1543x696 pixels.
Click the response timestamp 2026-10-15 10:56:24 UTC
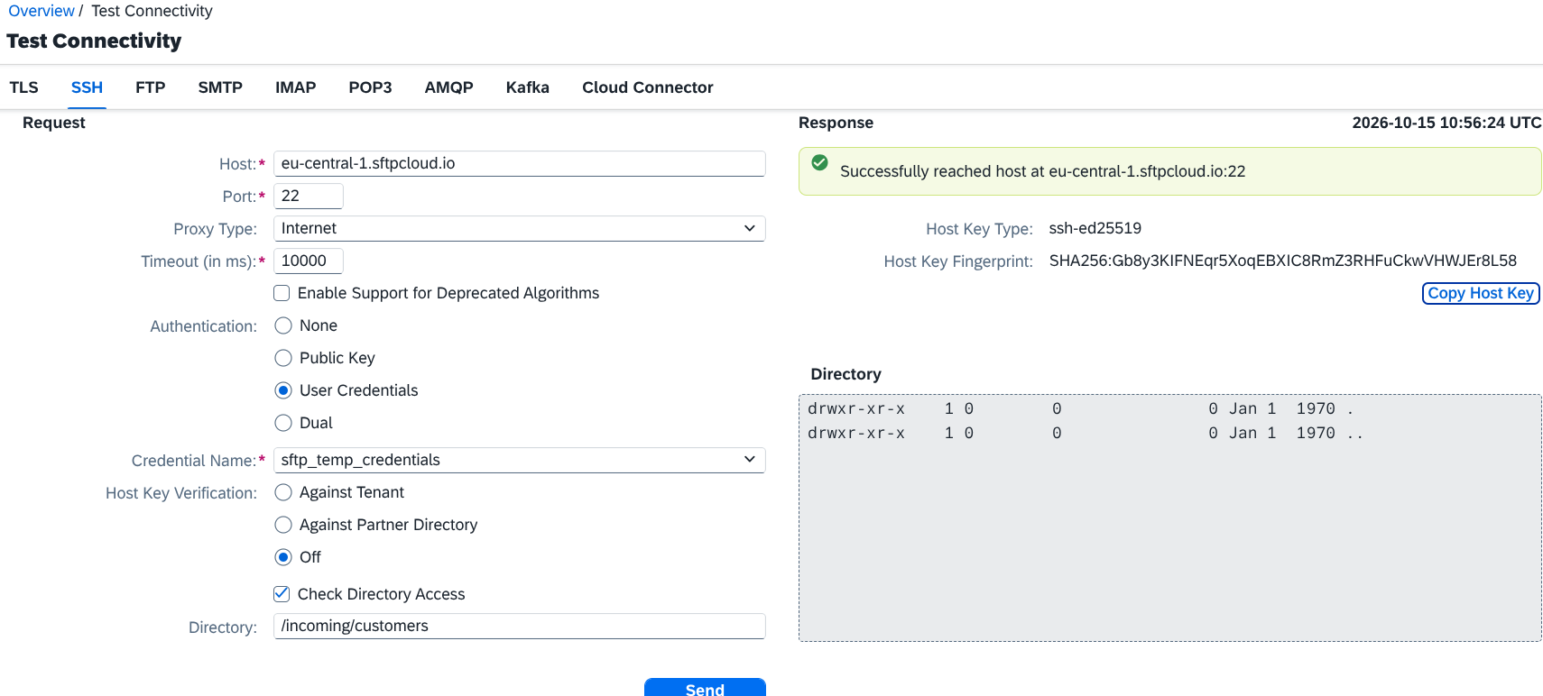pos(1446,123)
